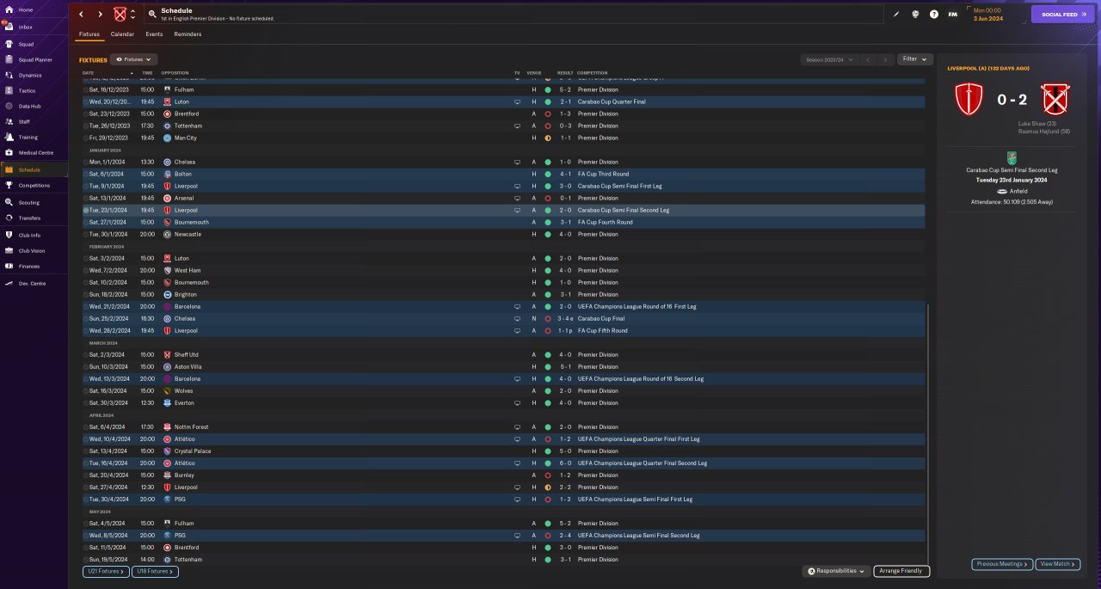The height and width of the screenshot is (589, 1101).
Task: Open the Season 2023/24 dropdown
Action: point(829,59)
